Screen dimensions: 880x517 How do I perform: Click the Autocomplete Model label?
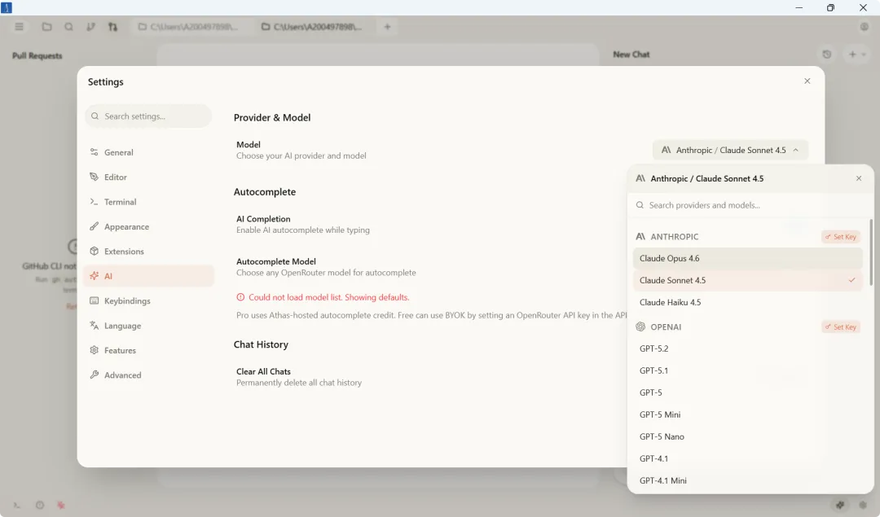276,261
